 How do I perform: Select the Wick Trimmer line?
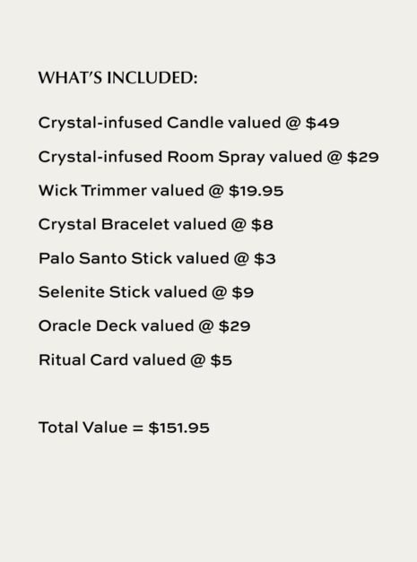tap(161, 191)
